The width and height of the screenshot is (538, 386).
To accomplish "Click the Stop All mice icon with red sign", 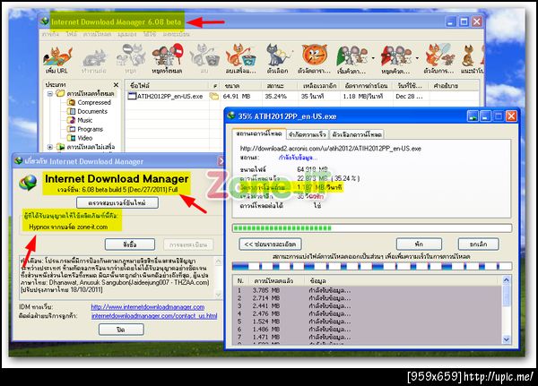I will pyautogui.click(x=168, y=55).
